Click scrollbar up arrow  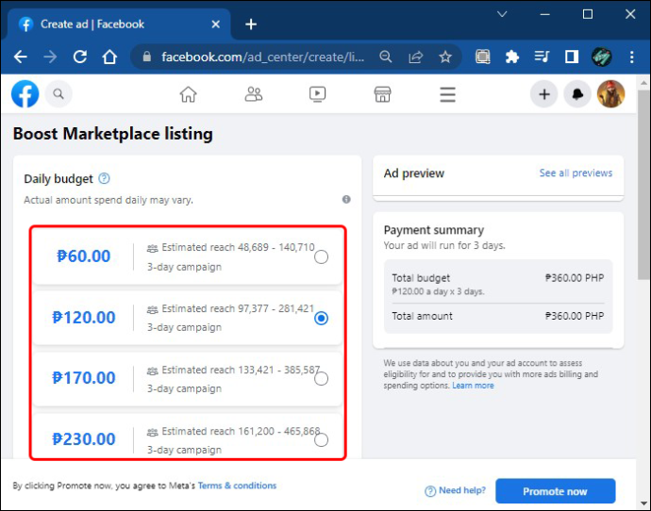644,83
